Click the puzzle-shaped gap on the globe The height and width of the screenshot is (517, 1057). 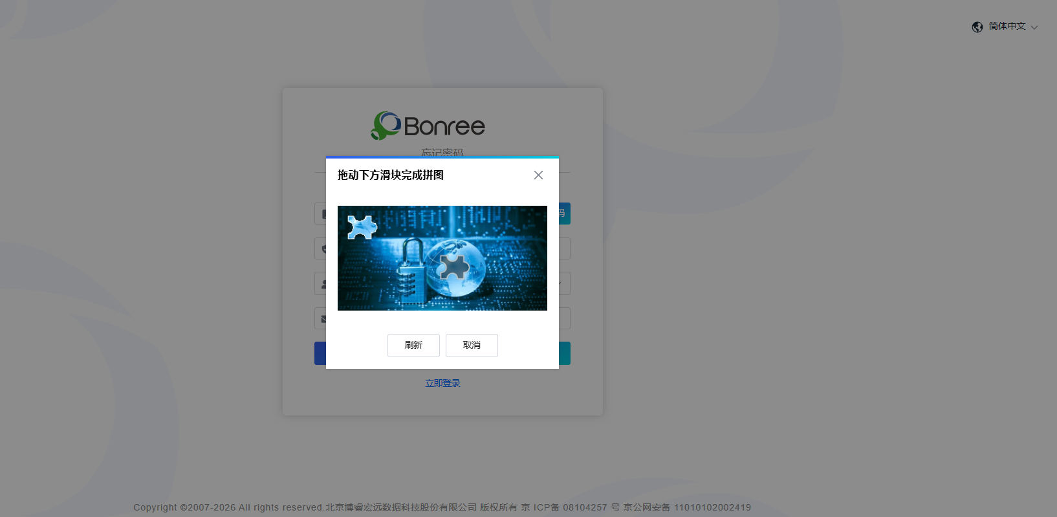[x=455, y=267]
